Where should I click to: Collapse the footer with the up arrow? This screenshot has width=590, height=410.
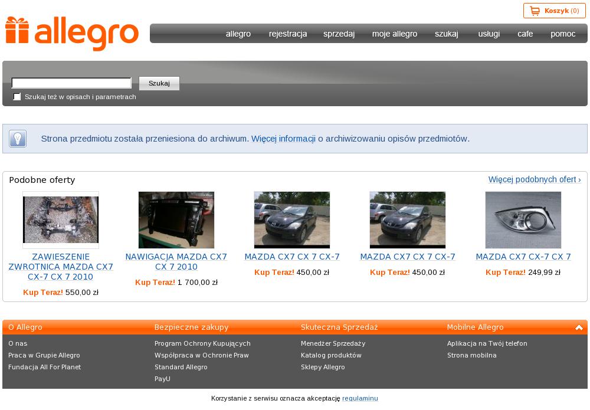tap(579, 327)
